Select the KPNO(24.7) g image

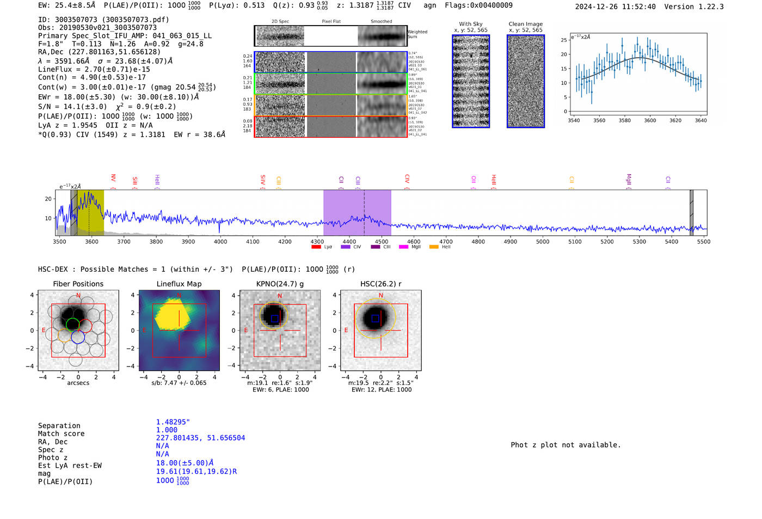point(280,331)
